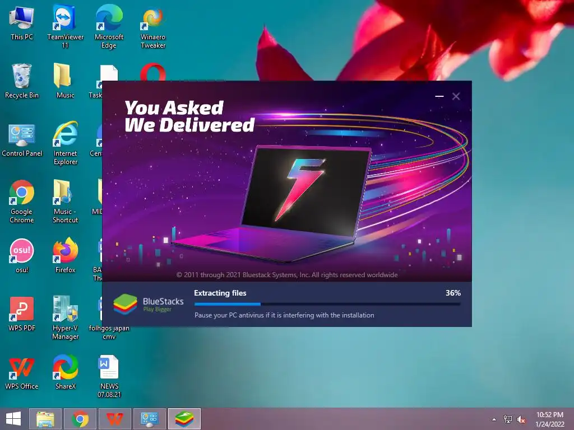Click You Asked We Delivered headline

189,116
